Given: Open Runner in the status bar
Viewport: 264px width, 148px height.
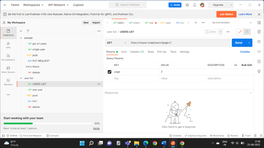Looking at the screenshot, I should 233,136.
